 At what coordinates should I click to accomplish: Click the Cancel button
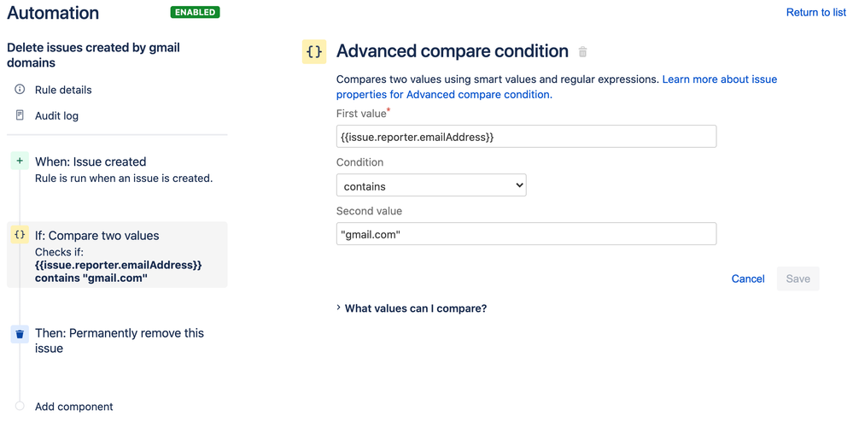tap(748, 279)
